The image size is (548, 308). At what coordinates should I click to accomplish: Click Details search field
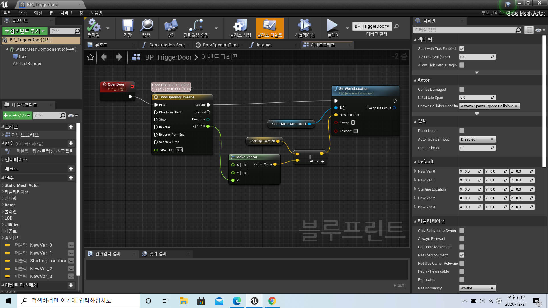tap(467, 30)
